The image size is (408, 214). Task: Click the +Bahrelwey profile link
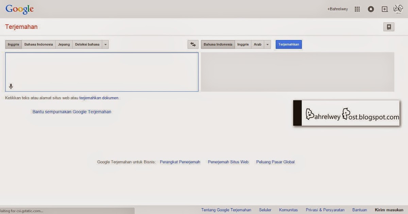click(338, 9)
